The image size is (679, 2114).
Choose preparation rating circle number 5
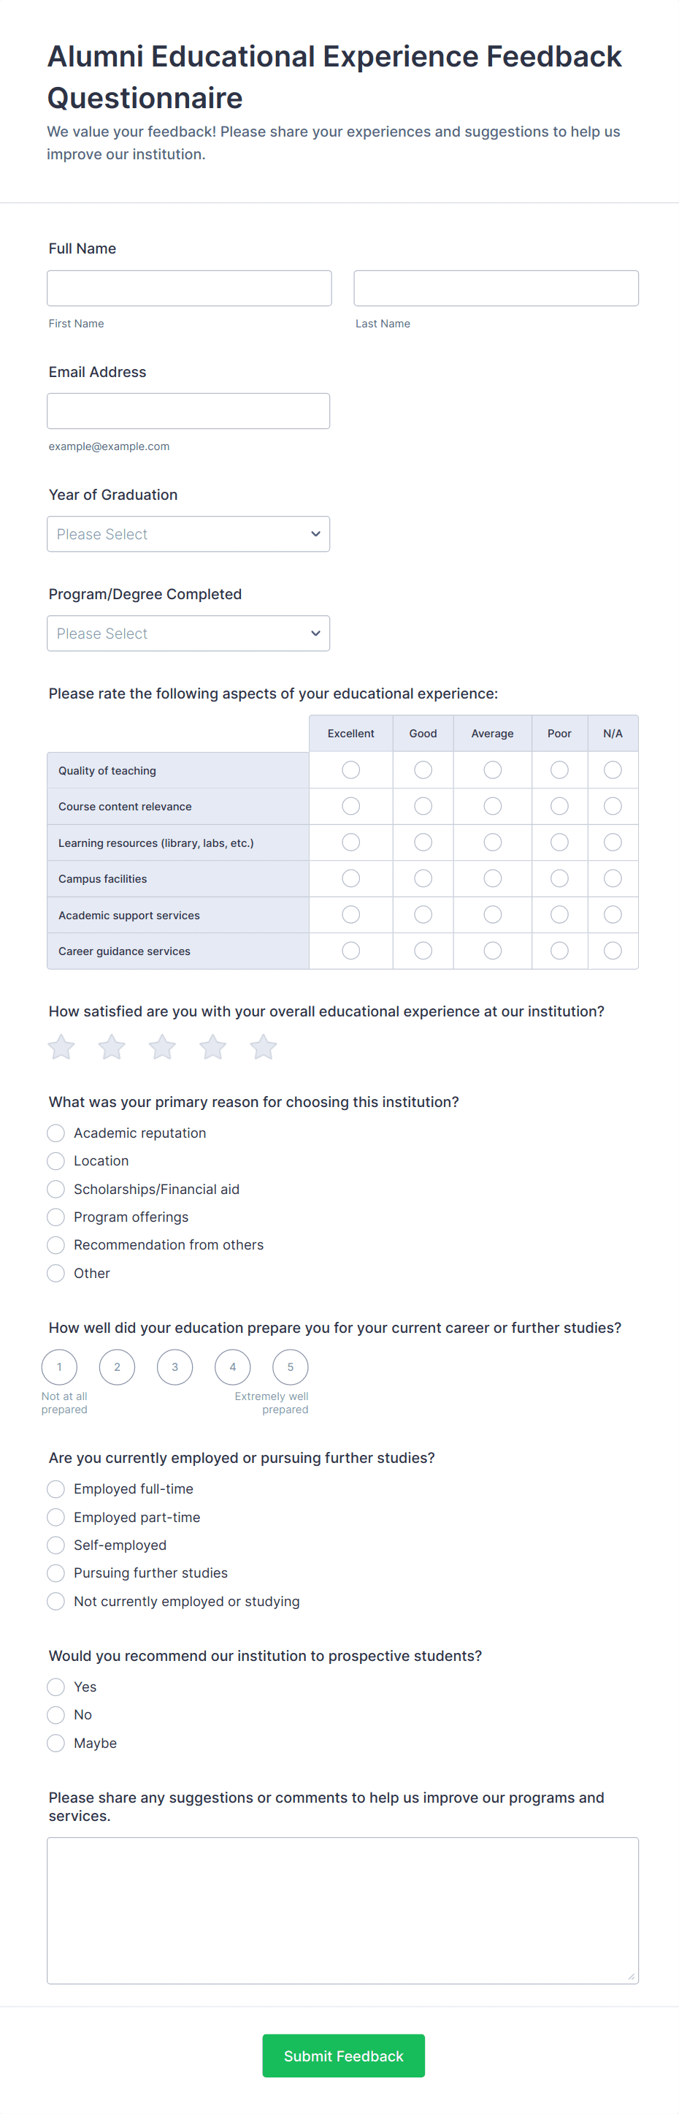291,1367
